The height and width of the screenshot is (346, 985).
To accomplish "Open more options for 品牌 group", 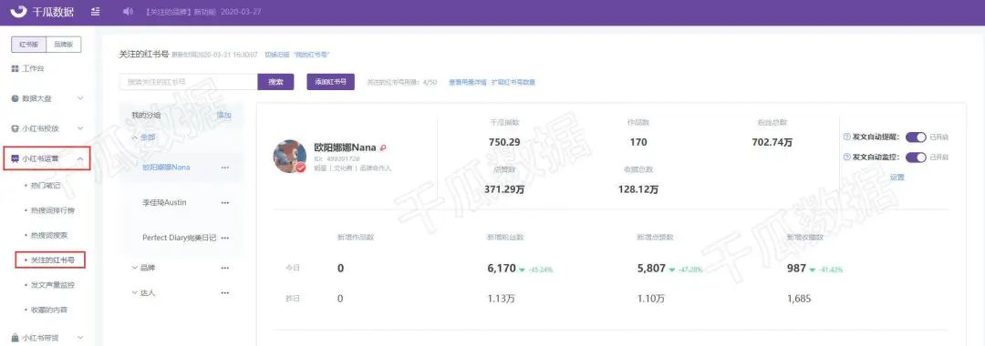I will [x=225, y=268].
